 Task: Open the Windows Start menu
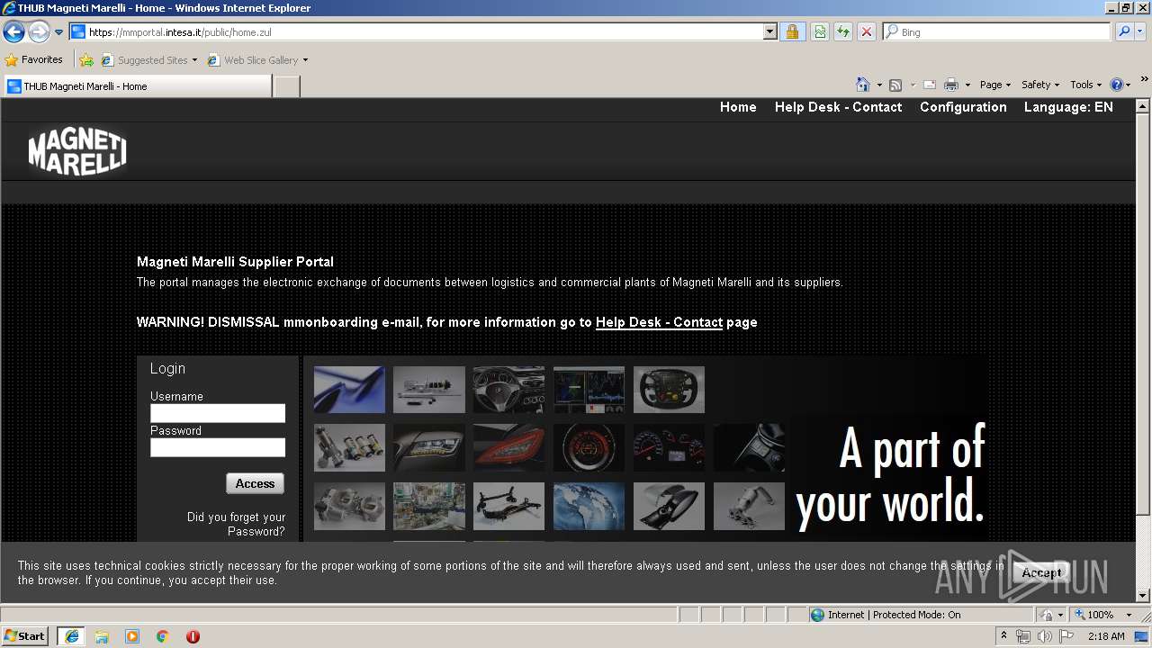(x=25, y=636)
